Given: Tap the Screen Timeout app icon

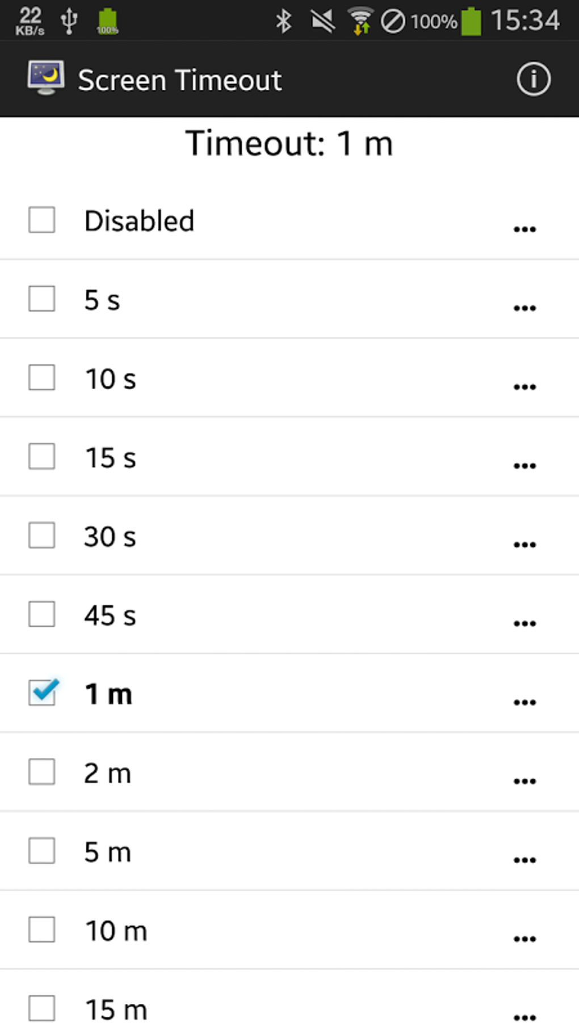Looking at the screenshot, I should pos(46,78).
